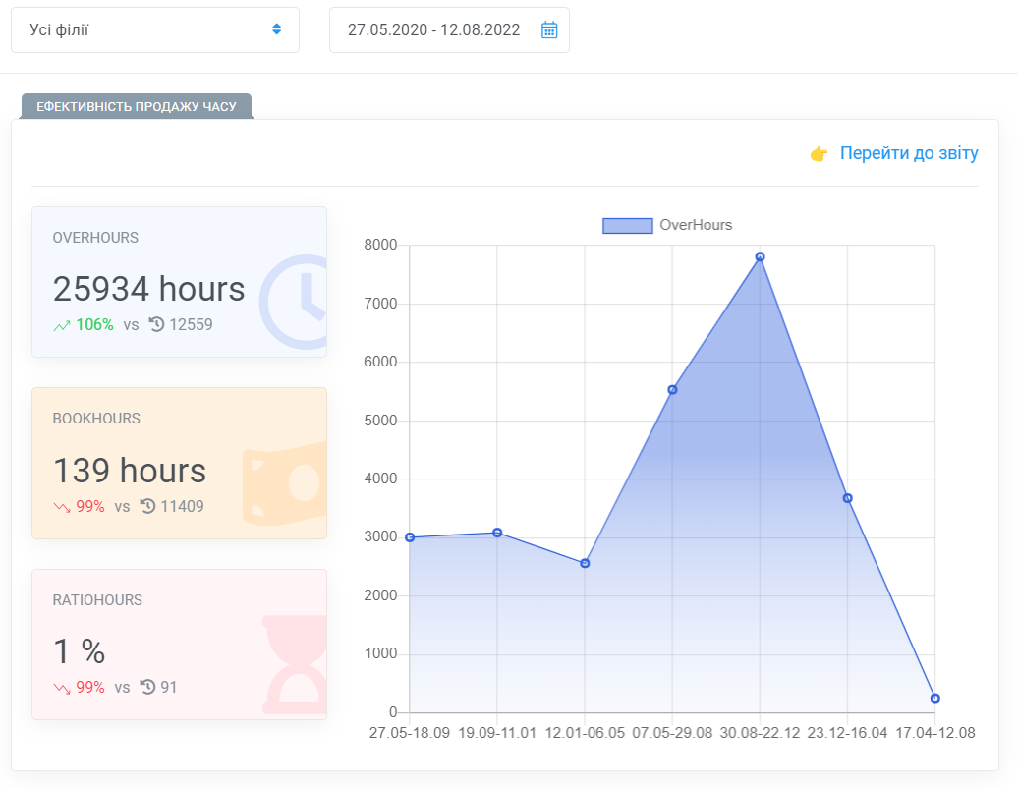Click the dropdown arrows of branch selector
1018x789 pixels.
coord(276,29)
